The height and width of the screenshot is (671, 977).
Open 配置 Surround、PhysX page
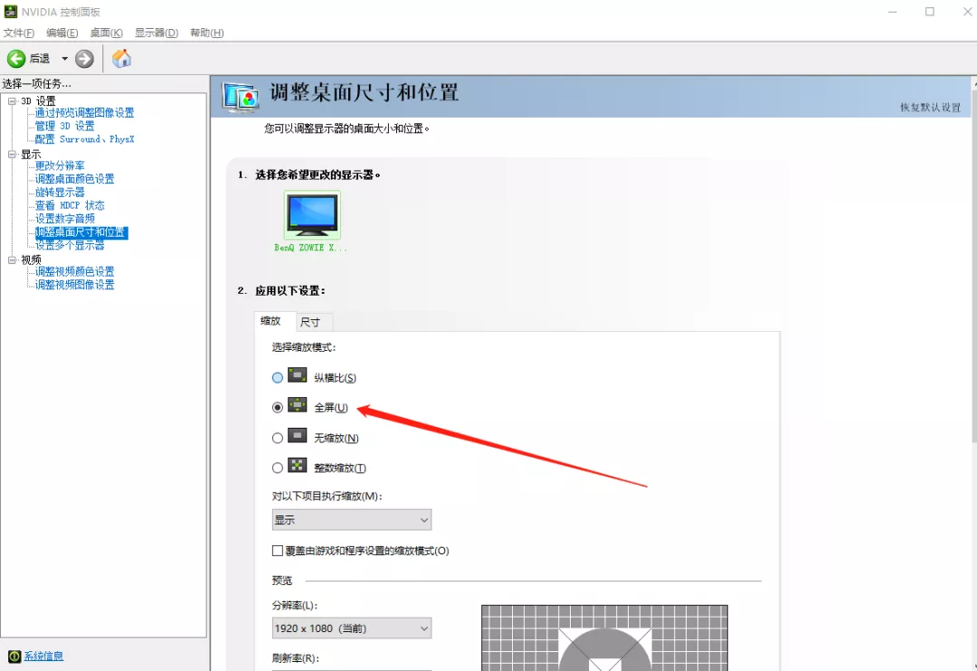[84, 139]
